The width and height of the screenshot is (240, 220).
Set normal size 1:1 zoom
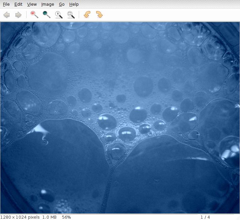pos(59,15)
